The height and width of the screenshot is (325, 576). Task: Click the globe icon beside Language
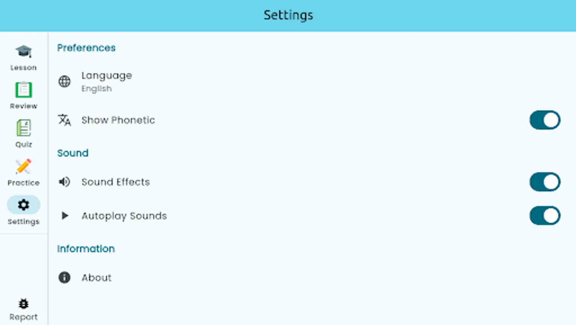click(64, 82)
